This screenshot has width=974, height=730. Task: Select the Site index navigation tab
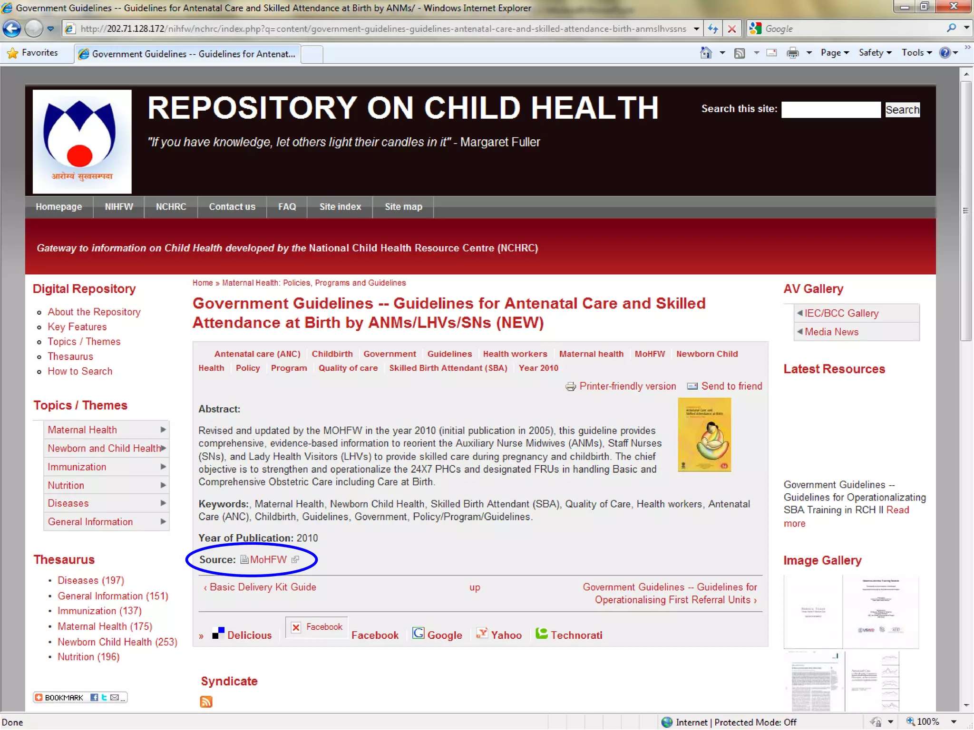point(340,207)
